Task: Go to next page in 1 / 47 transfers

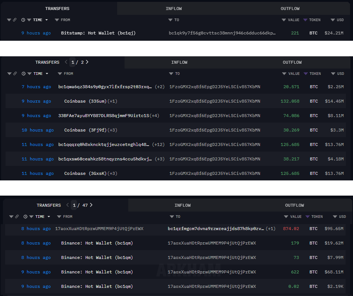Action: click(x=91, y=205)
